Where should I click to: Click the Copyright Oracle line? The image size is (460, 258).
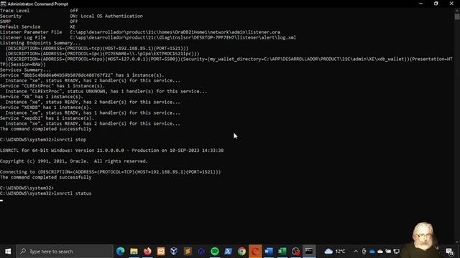click(74, 161)
